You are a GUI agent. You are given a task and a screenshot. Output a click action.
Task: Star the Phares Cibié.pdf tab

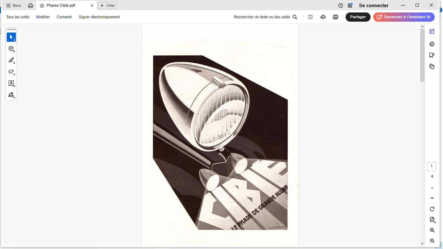(42, 6)
